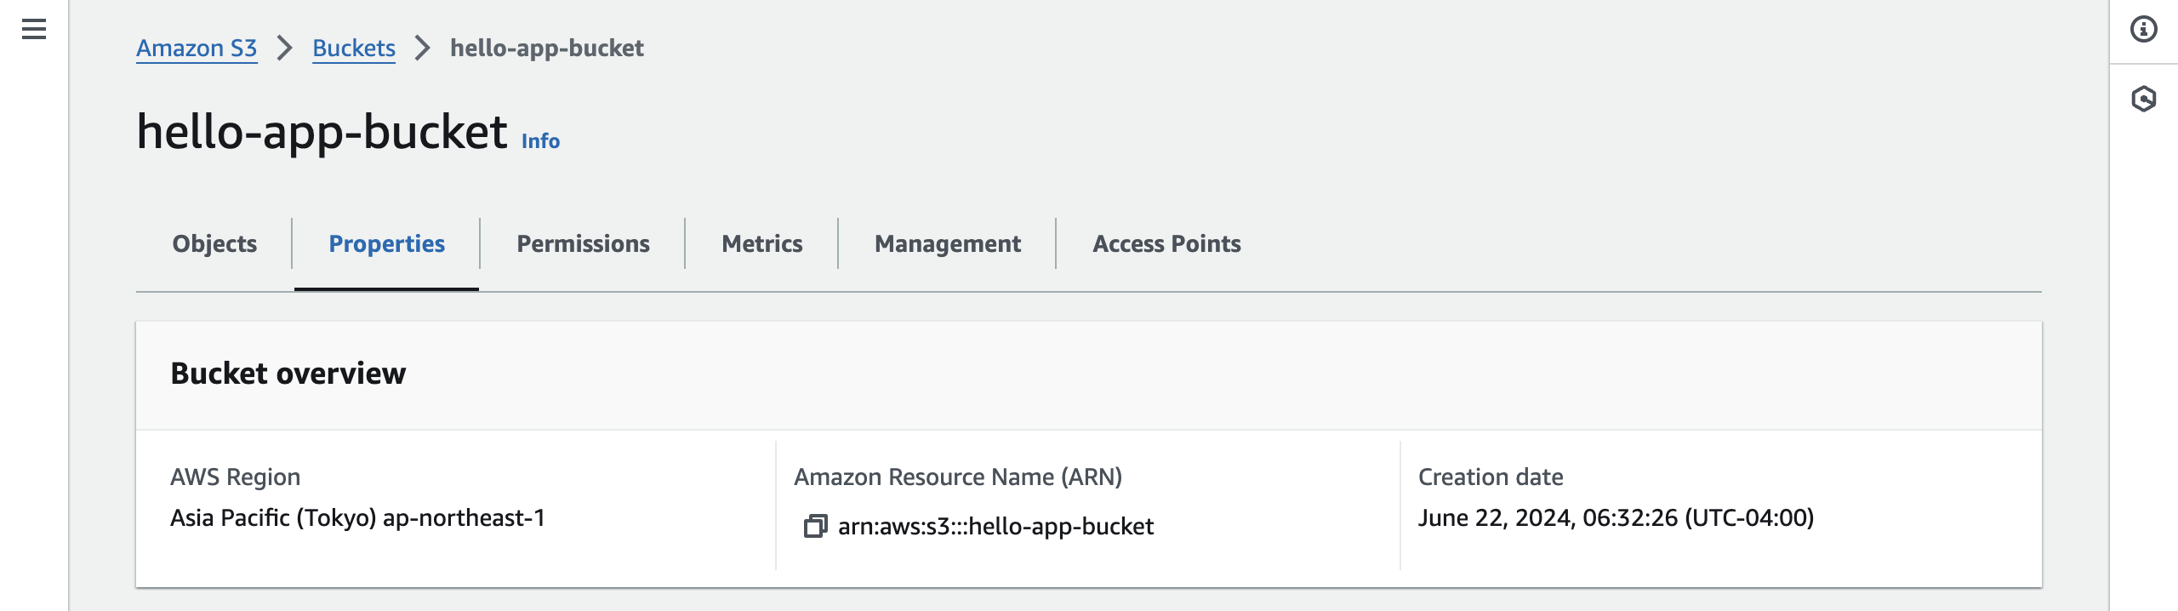Open the Access Points tab
This screenshot has width=2178, height=611.
[1166, 244]
